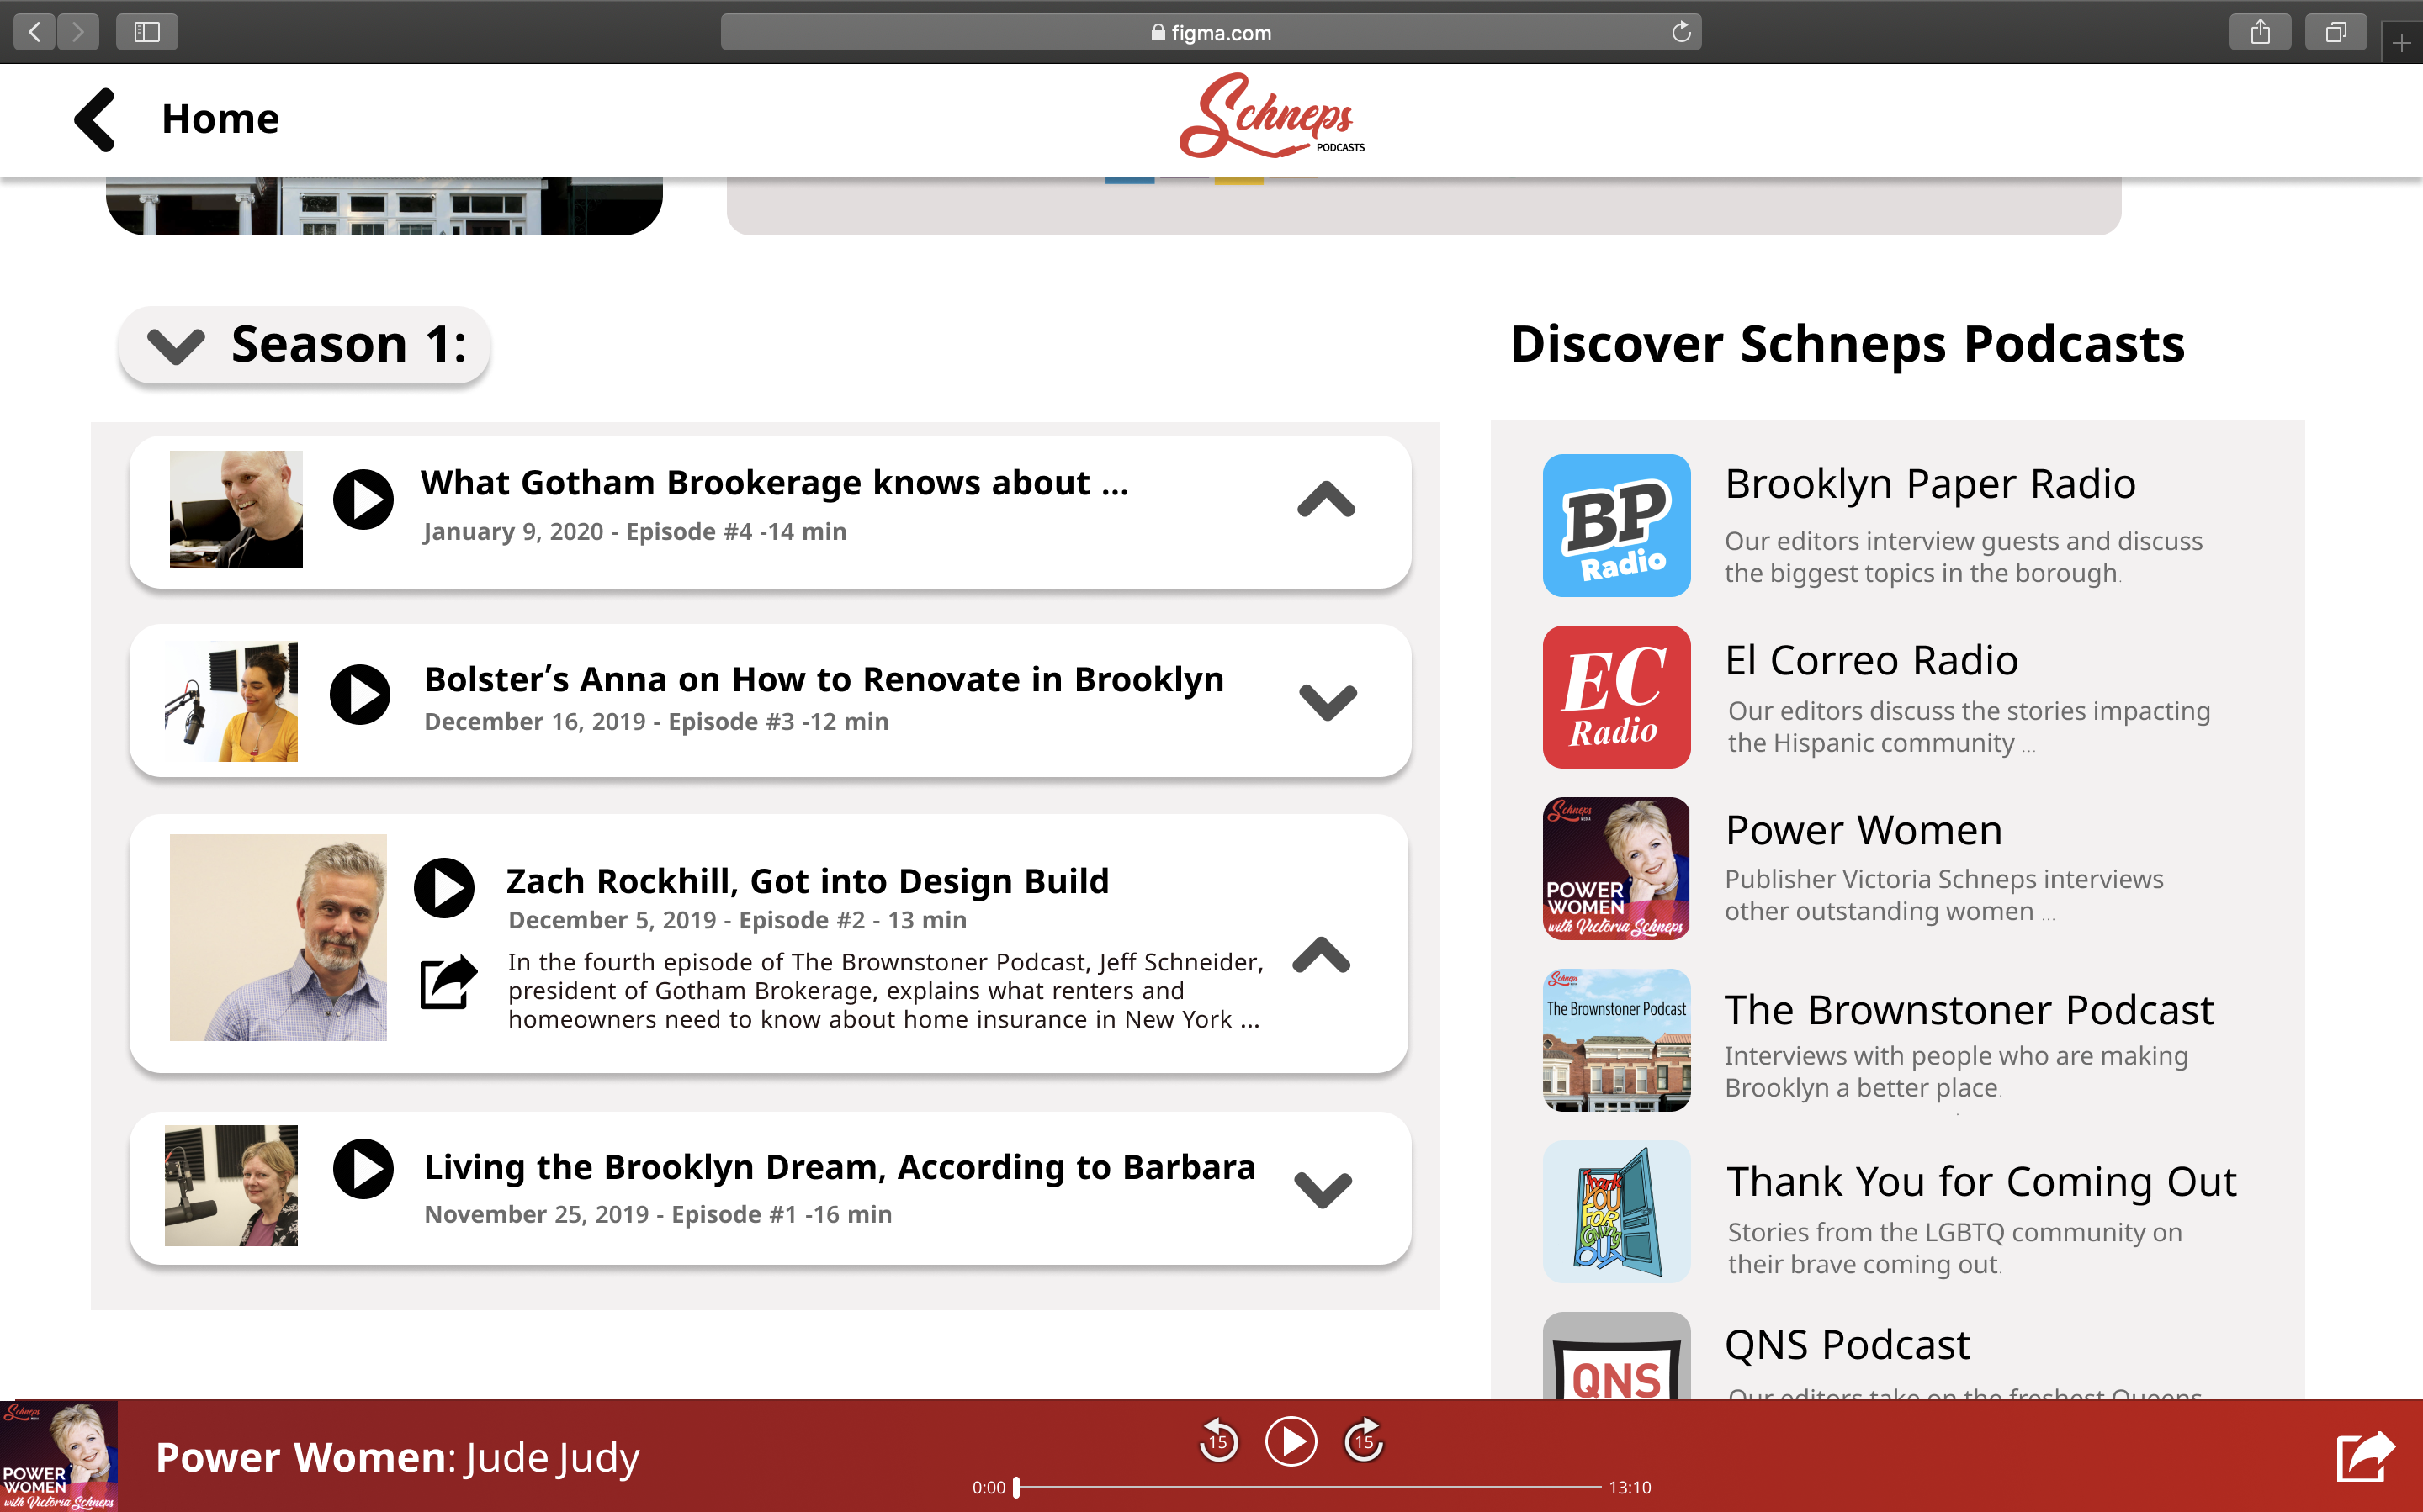The width and height of the screenshot is (2423, 1512).
Task: Click the January 9, 2020 Episode #4 metadata
Action: coord(634,532)
